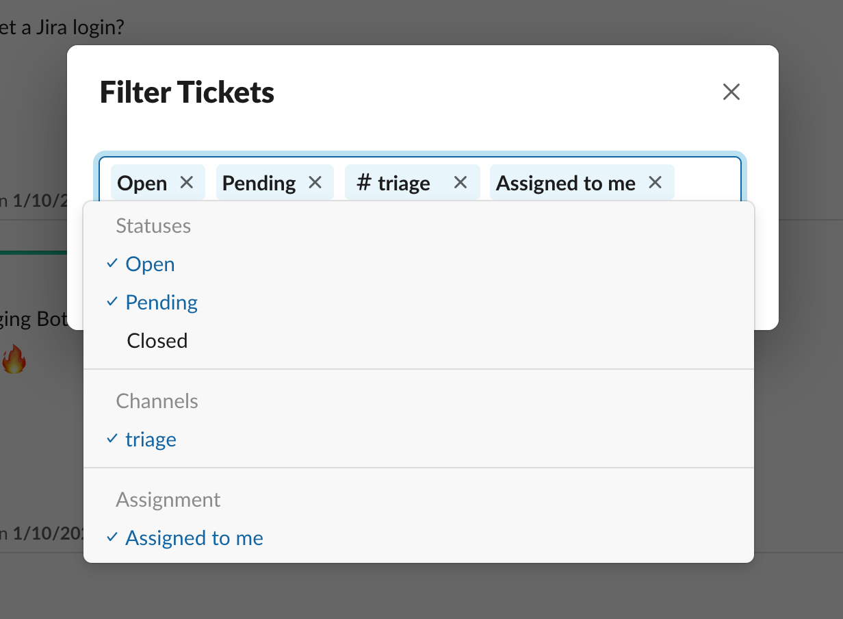The width and height of the screenshot is (843, 619).
Task: Select the Closed status option
Action: point(418,341)
